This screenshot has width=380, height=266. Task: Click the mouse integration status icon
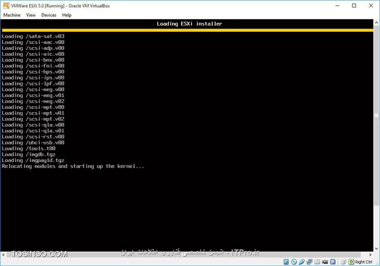point(344,262)
